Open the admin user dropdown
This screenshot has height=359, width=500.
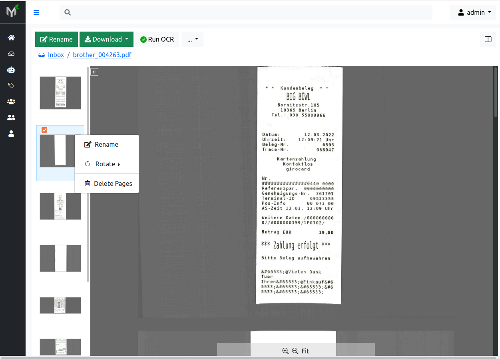[473, 12]
